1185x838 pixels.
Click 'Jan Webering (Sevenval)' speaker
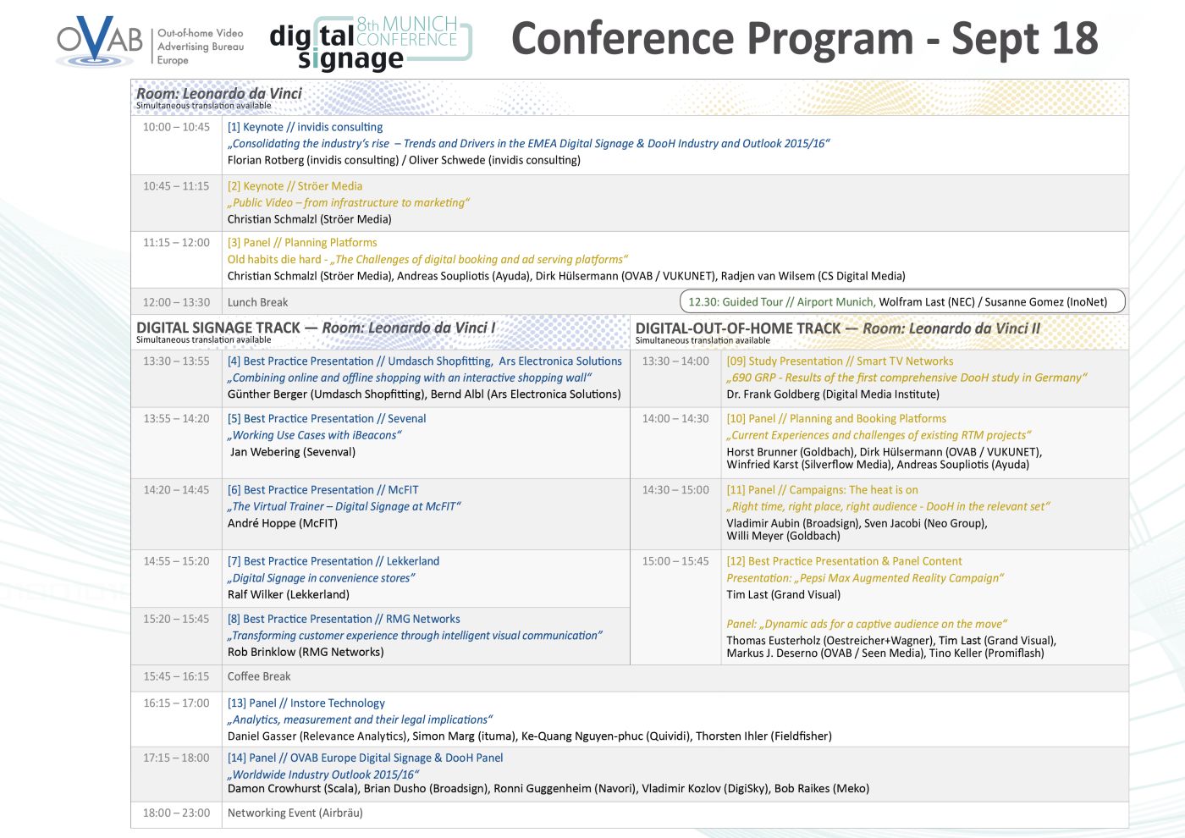tap(293, 452)
